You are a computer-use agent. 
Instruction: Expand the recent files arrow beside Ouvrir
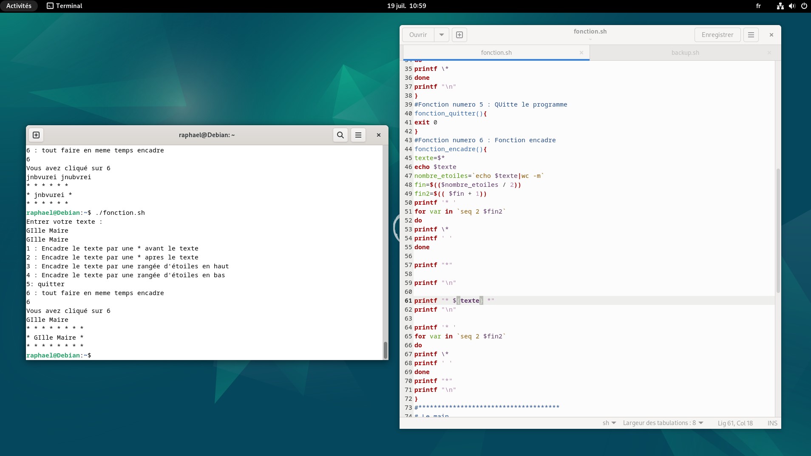pyautogui.click(x=442, y=35)
